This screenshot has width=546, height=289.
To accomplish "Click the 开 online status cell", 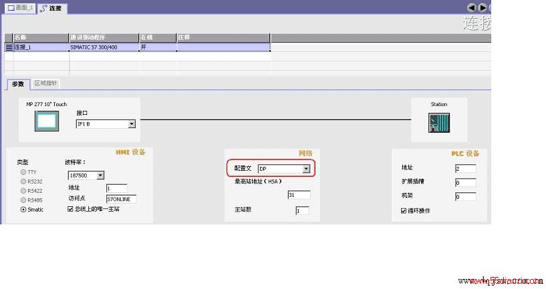I will coord(158,47).
